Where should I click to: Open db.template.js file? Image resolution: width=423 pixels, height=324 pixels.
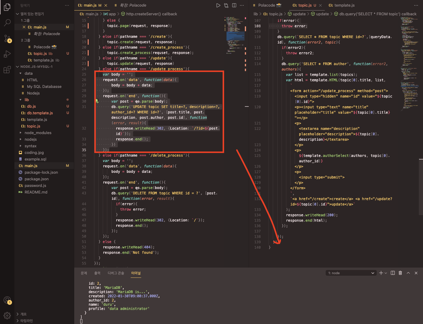(x=44, y=113)
